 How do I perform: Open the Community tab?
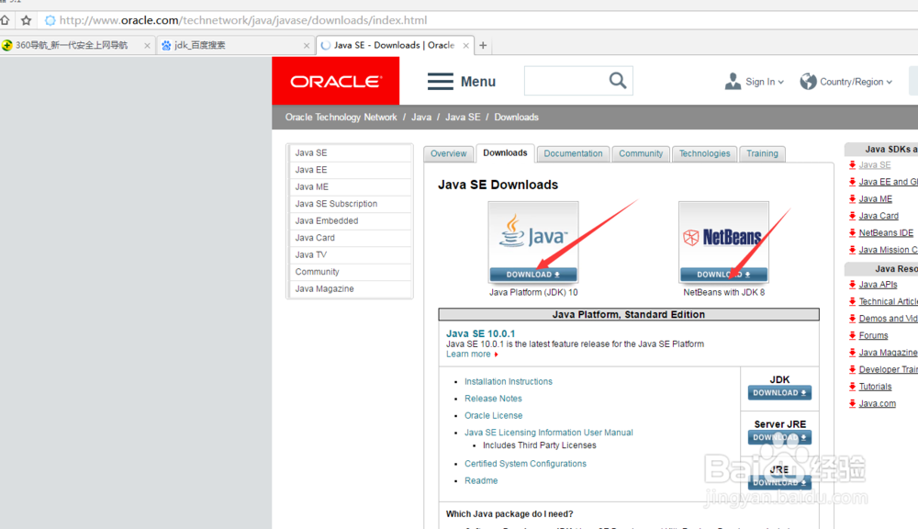pyautogui.click(x=641, y=153)
